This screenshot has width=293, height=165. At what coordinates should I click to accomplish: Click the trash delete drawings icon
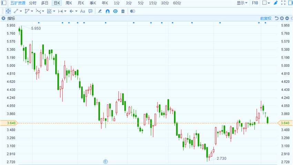point(123,11)
